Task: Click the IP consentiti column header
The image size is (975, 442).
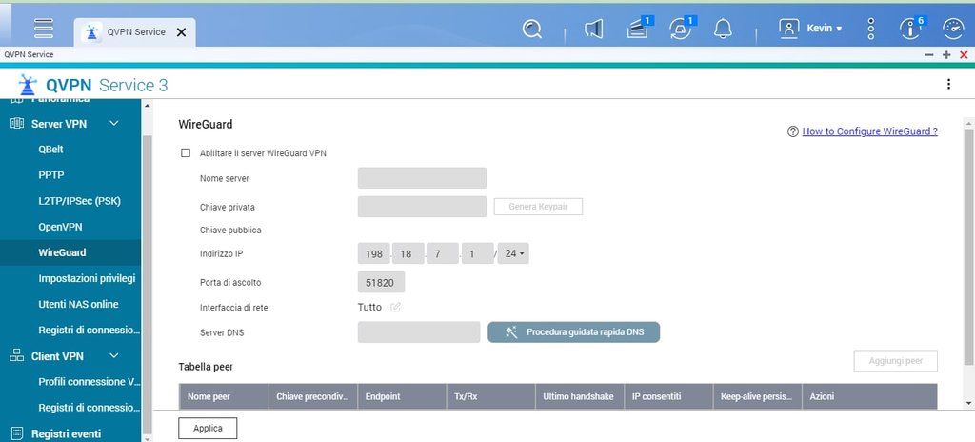Action: click(x=668, y=396)
